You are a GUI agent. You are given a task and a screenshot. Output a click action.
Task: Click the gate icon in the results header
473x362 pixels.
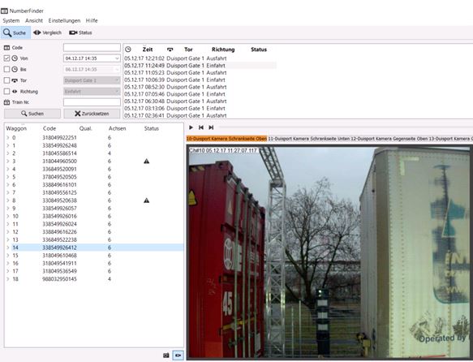click(170, 50)
